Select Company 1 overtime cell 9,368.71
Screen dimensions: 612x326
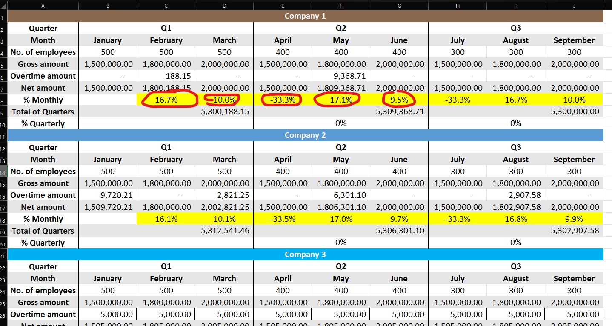pyautogui.click(x=341, y=76)
